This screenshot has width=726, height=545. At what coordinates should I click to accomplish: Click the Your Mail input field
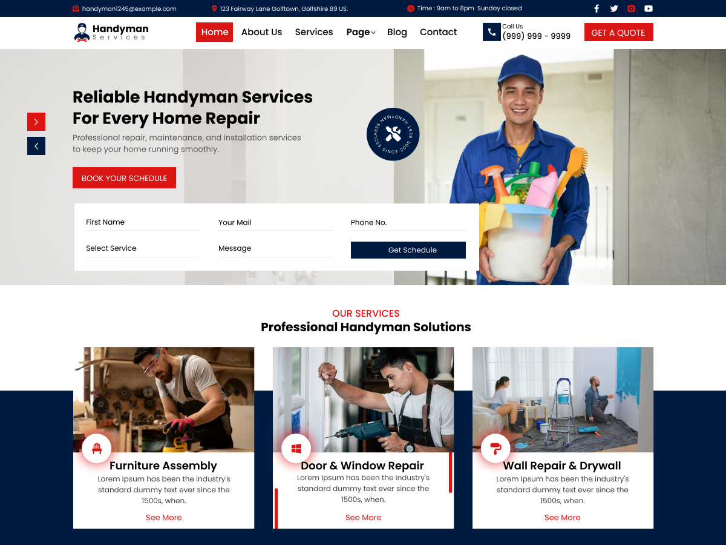pos(275,222)
